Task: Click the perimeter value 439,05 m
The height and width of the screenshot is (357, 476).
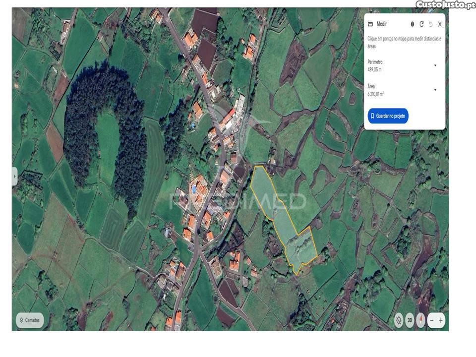Action: [374, 70]
